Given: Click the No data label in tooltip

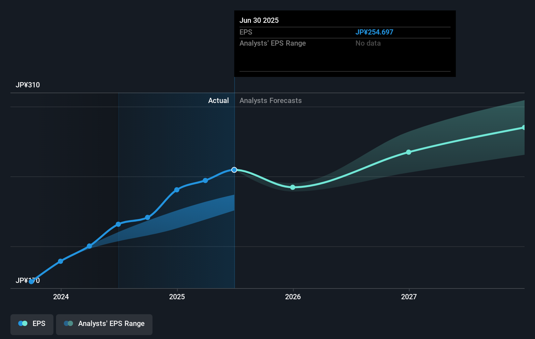Looking at the screenshot, I should tap(368, 43).
